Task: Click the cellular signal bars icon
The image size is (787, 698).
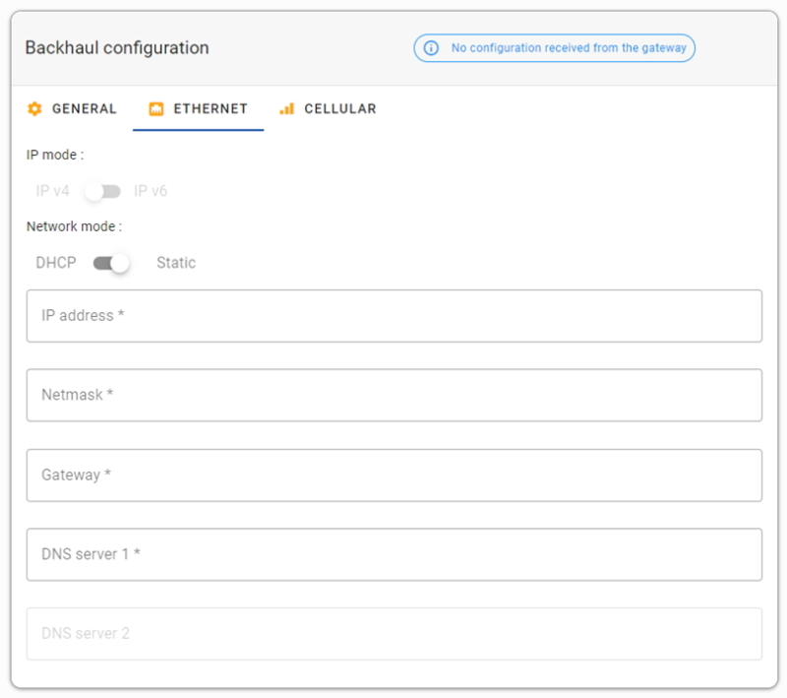Action: 286,109
